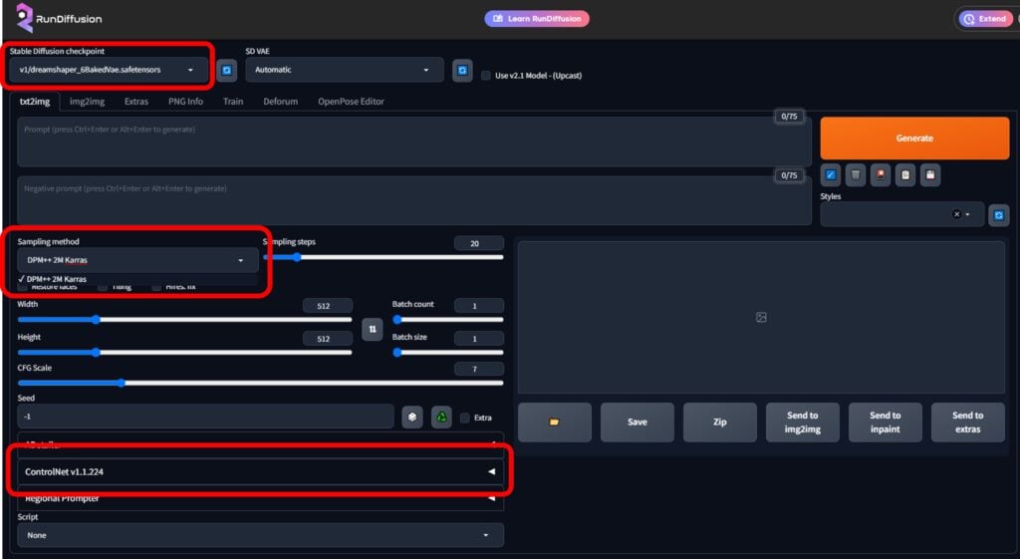Click the Seed input field

tap(205, 417)
